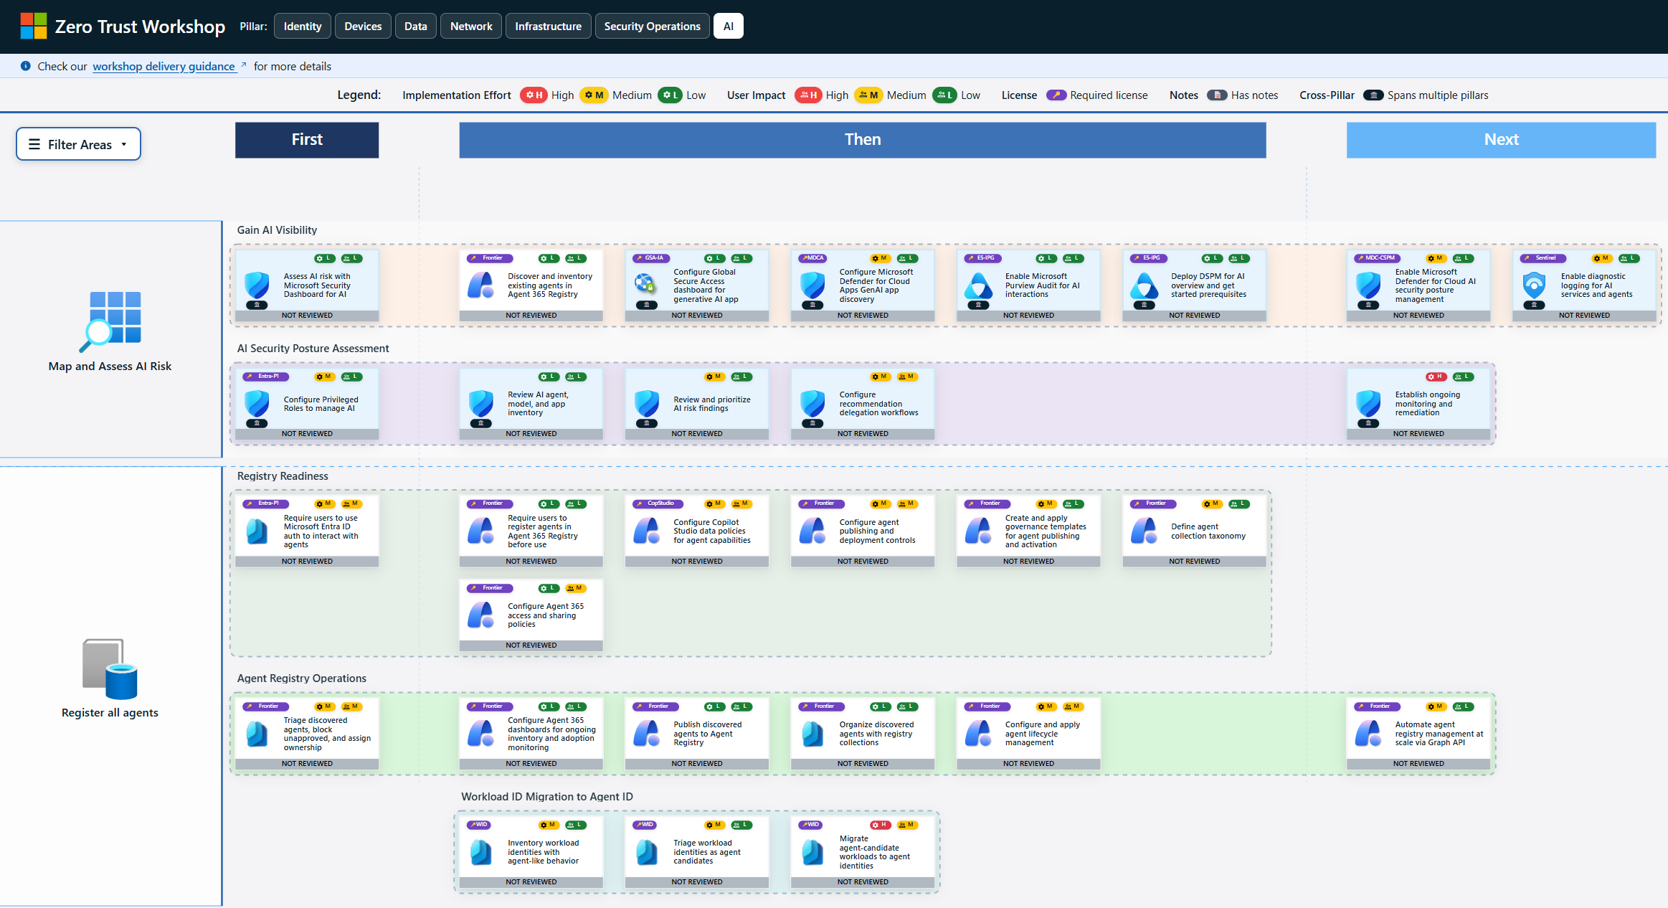The image size is (1668, 908).
Task: Click Purview icon on Enable Purview Audit card
Action: click(978, 286)
